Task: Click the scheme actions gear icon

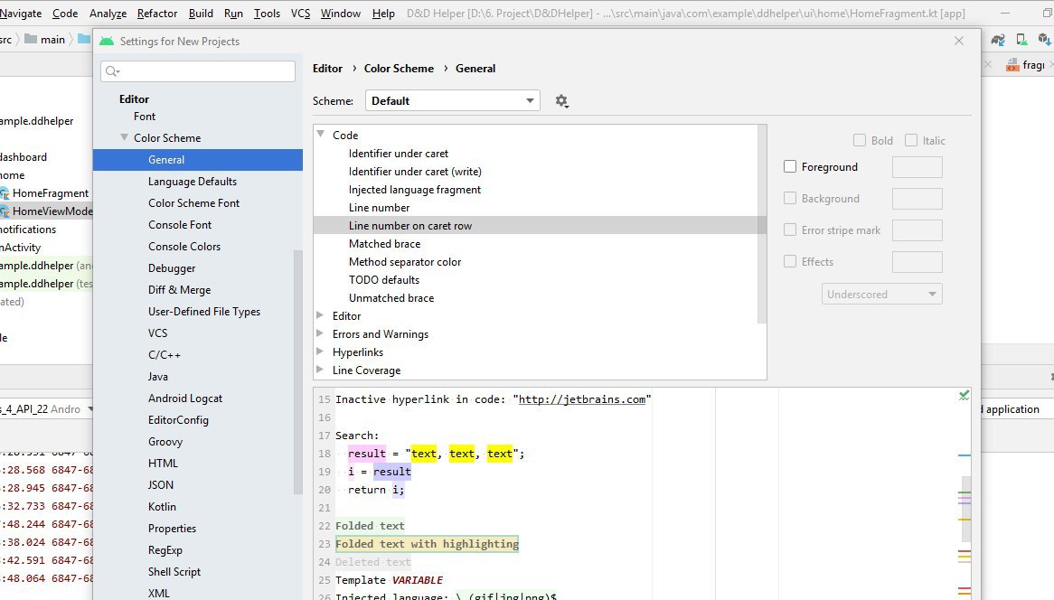Action: pyautogui.click(x=562, y=101)
